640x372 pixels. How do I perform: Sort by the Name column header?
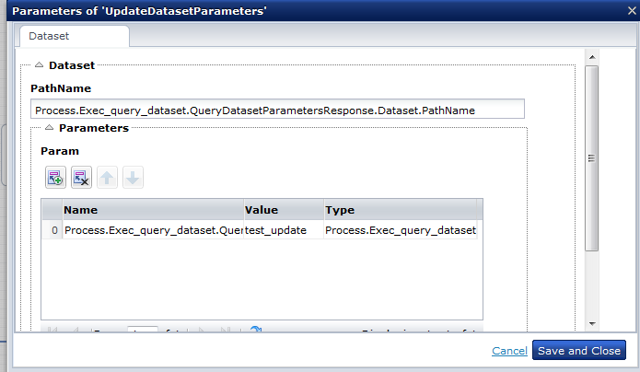[x=152, y=210]
